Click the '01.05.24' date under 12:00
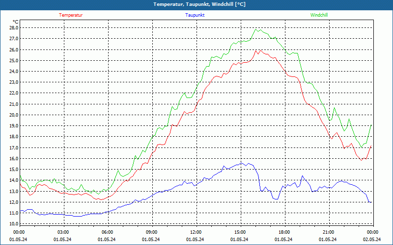This screenshot has height=245, width=393. pyautogui.click(x=195, y=240)
